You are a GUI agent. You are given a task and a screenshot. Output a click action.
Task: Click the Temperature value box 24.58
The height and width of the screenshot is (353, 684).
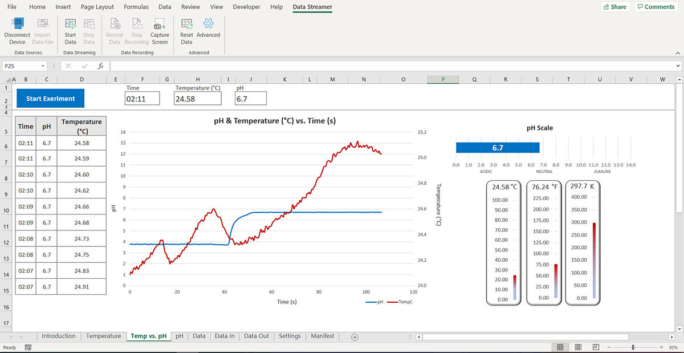198,99
